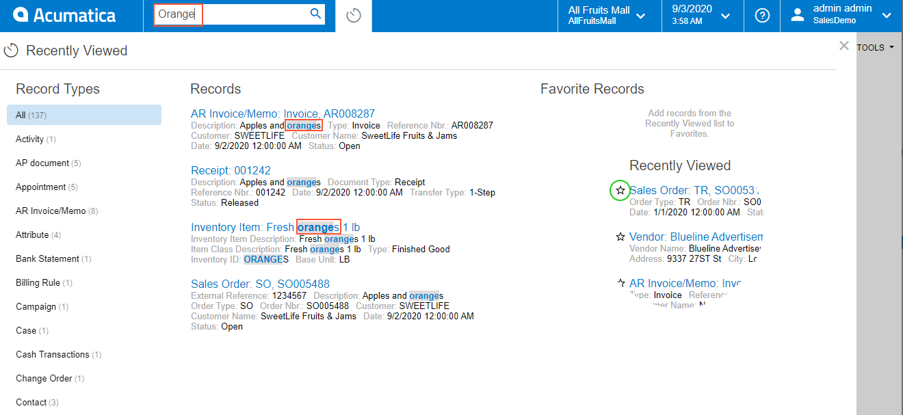Image resolution: width=903 pixels, height=415 pixels.
Task: Filter records by Bank Statement type
Action: tap(52, 258)
